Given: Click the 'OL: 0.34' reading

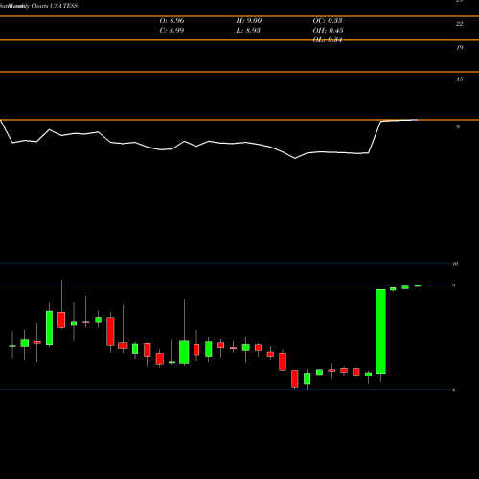Looking at the screenshot, I should pyautogui.click(x=328, y=40).
